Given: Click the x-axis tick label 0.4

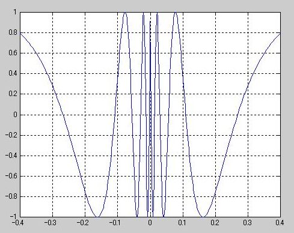Looking at the screenshot, I should click(x=280, y=223).
